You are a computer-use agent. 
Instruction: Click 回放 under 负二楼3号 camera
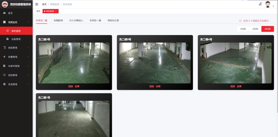click(71, 86)
